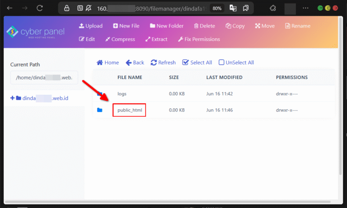This screenshot has height=208, width=347.
Task: Click the PERMISSIONS column header
Action: (x=292, y=77)
